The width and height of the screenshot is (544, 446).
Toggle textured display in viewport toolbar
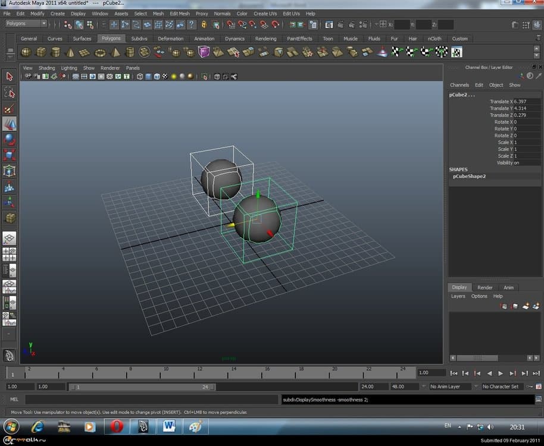click(x=165, y=77)
